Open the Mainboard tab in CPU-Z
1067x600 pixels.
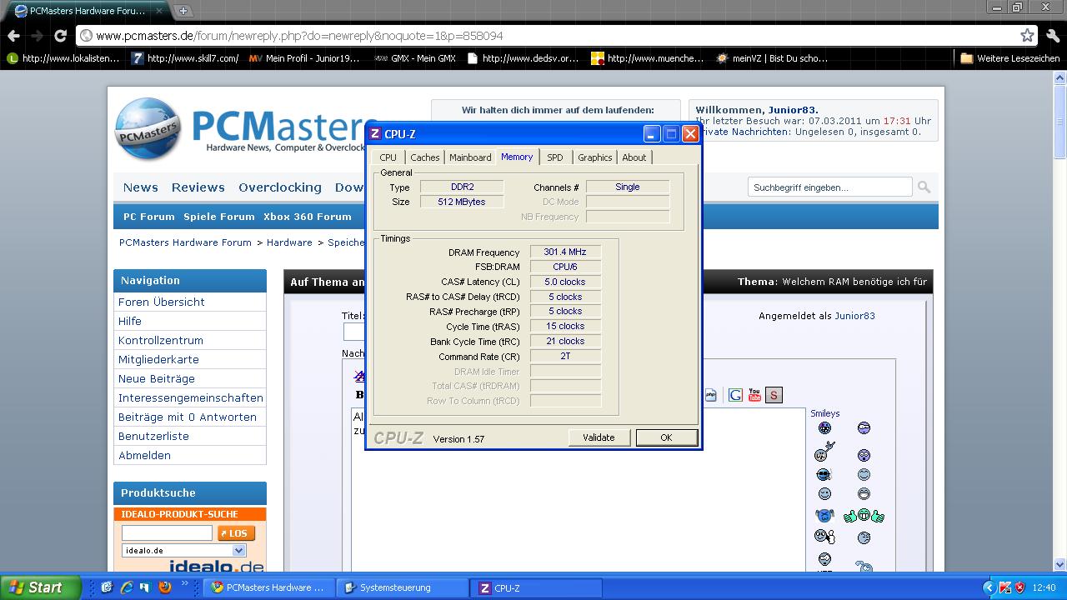(470, 157)
